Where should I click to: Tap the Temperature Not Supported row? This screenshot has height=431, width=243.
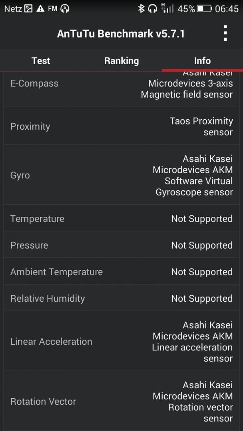(x=121, y=218)
